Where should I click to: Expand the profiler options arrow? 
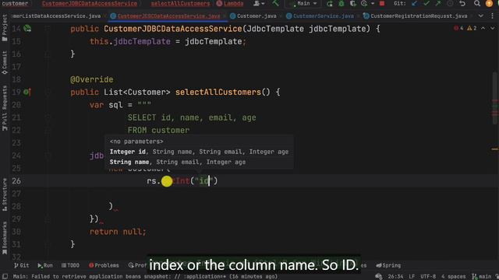(x=373, y=3)
